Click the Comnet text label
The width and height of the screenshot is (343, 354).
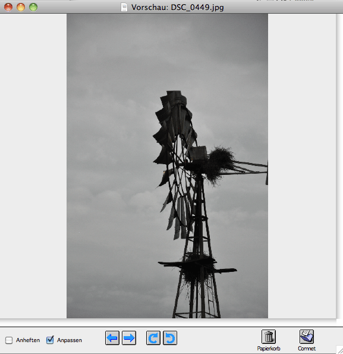307,349
